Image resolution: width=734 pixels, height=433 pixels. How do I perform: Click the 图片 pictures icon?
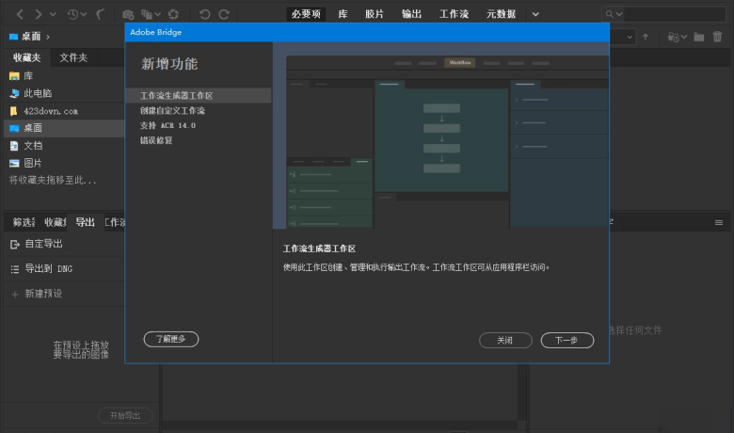[14, 163]
